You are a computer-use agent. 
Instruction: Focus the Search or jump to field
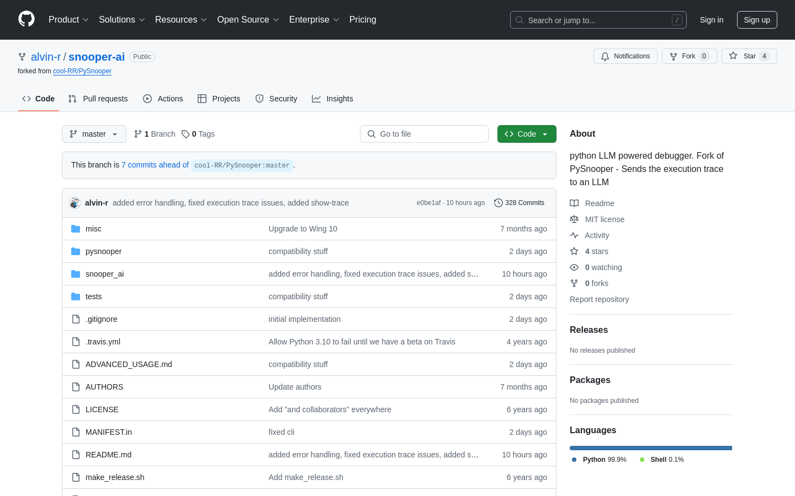point(598,20)
